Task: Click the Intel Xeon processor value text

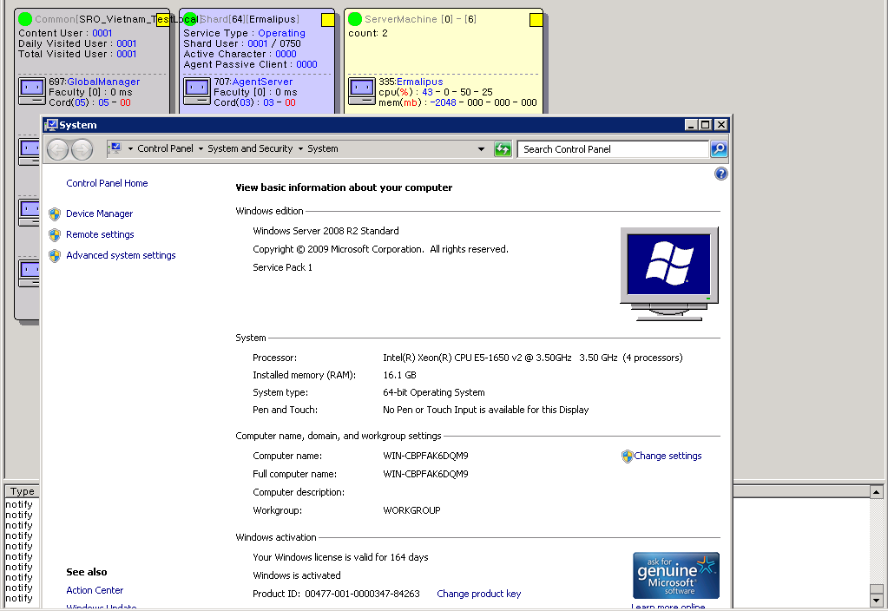Action: [532, 358]
